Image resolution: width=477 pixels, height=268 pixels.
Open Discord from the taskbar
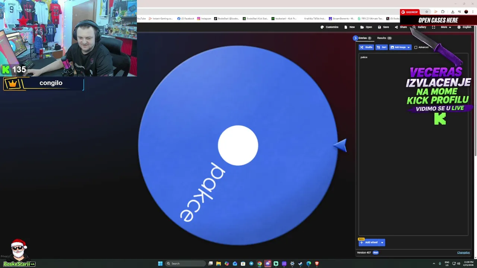268,264
